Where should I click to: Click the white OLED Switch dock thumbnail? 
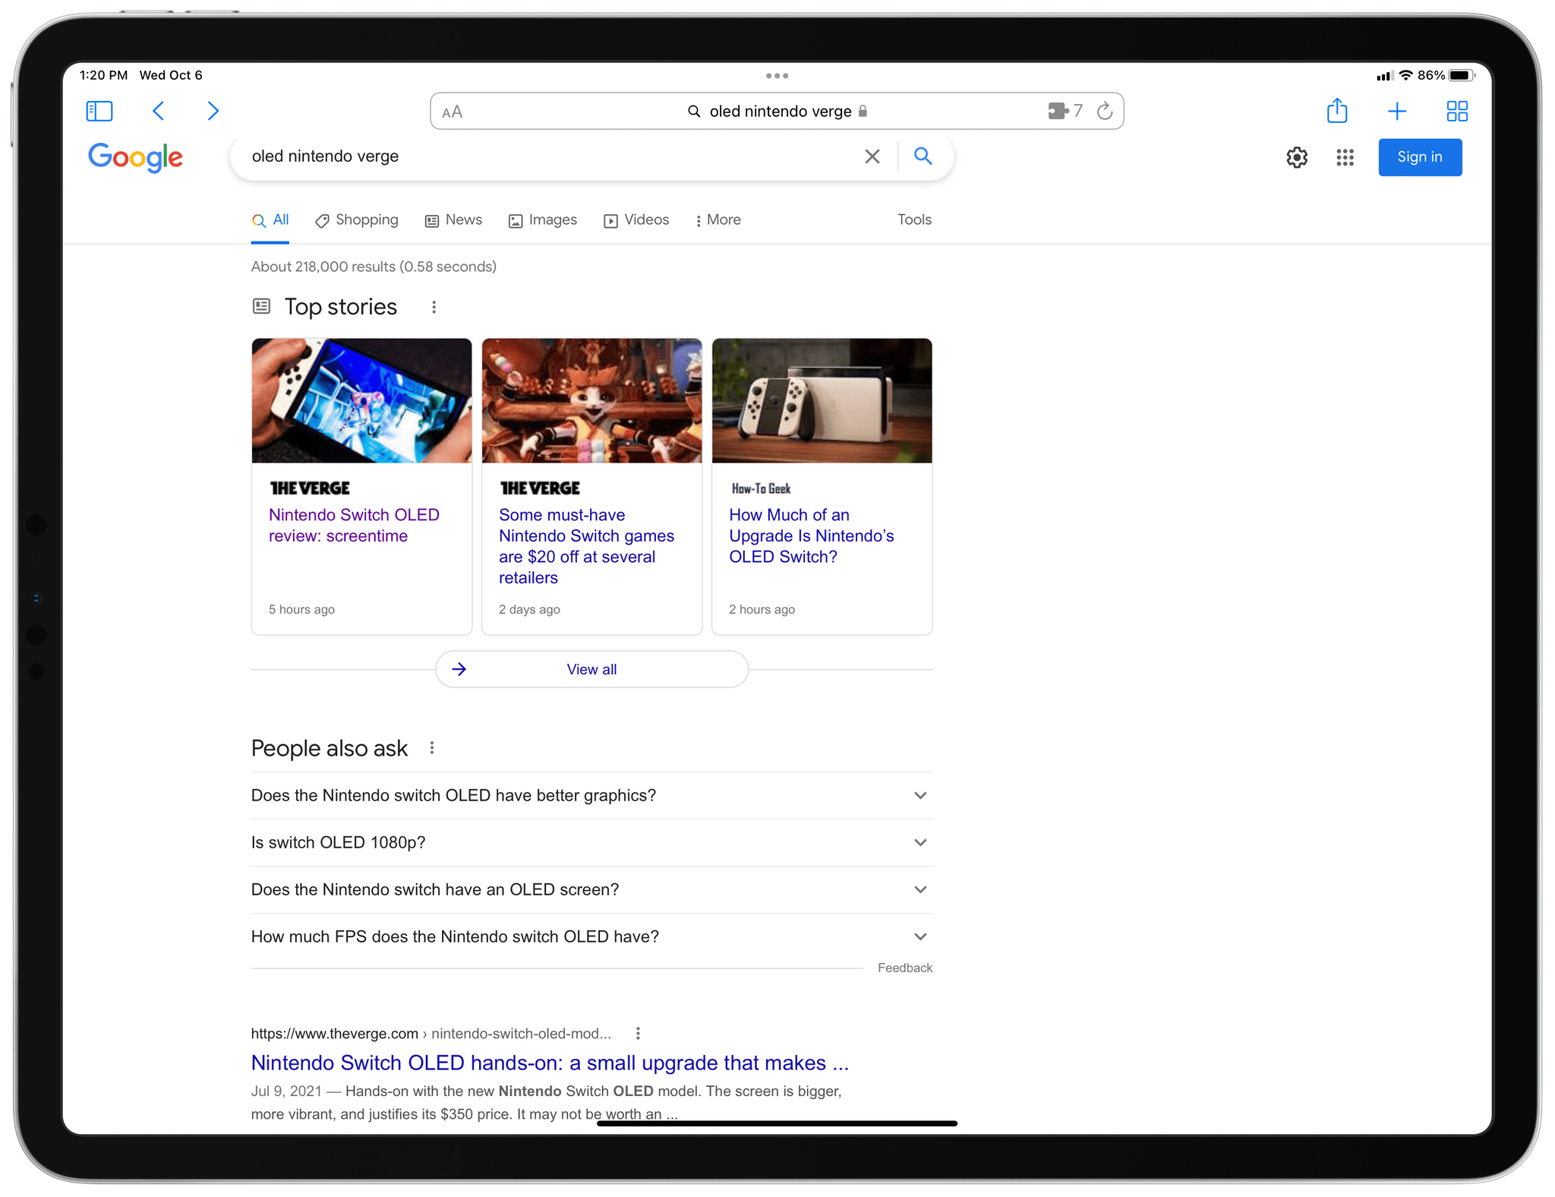pos(822,401)
